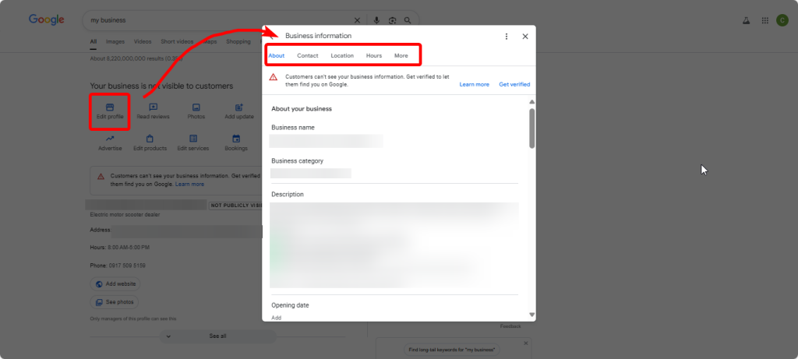Select the All results tab

(x=94, y=42)
